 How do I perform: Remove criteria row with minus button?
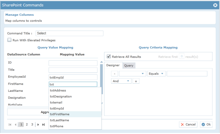[114, 74]
